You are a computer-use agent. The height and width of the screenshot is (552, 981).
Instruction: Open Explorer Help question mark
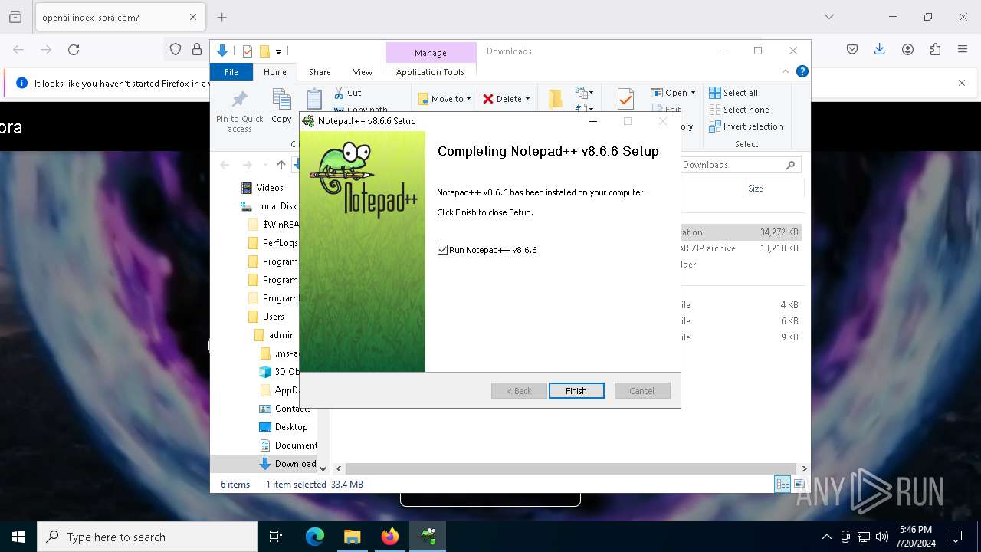tap(802, 71)
